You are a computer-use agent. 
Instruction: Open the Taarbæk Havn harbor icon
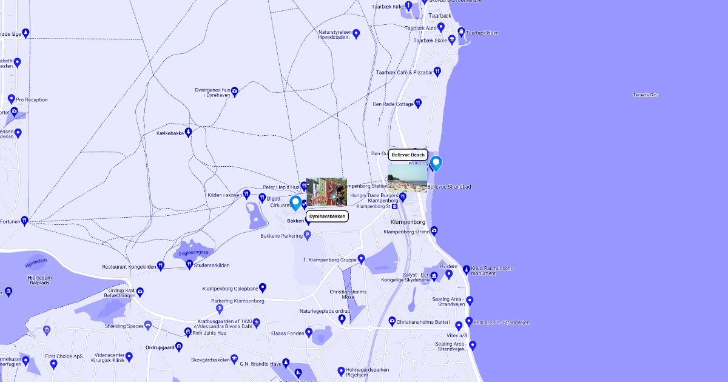click(461, 32)
